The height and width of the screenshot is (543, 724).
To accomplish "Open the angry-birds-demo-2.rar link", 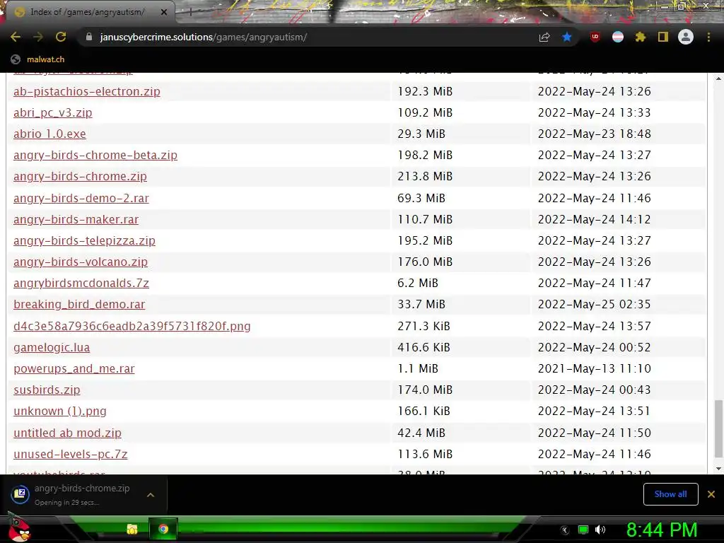I will pyautogui.click(x=81, y=198).
